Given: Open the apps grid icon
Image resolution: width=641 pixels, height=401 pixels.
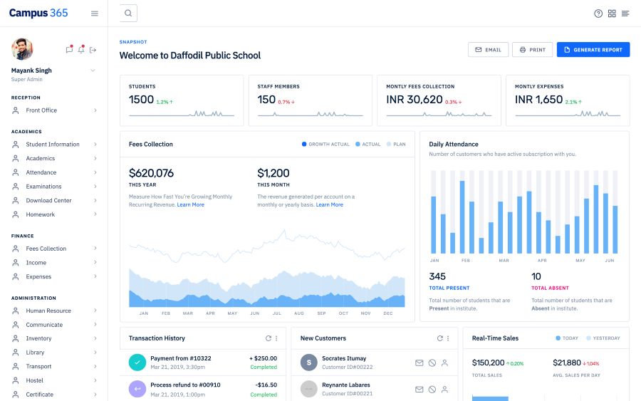Looking at the screenshot, I should (612, 14).
